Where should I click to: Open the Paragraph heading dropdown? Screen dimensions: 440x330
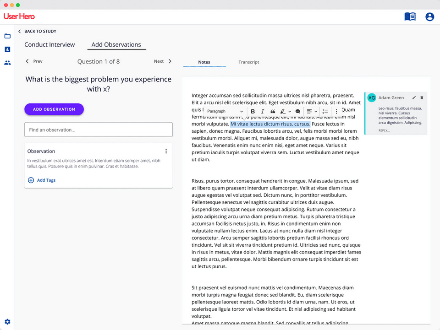(225, 111)
